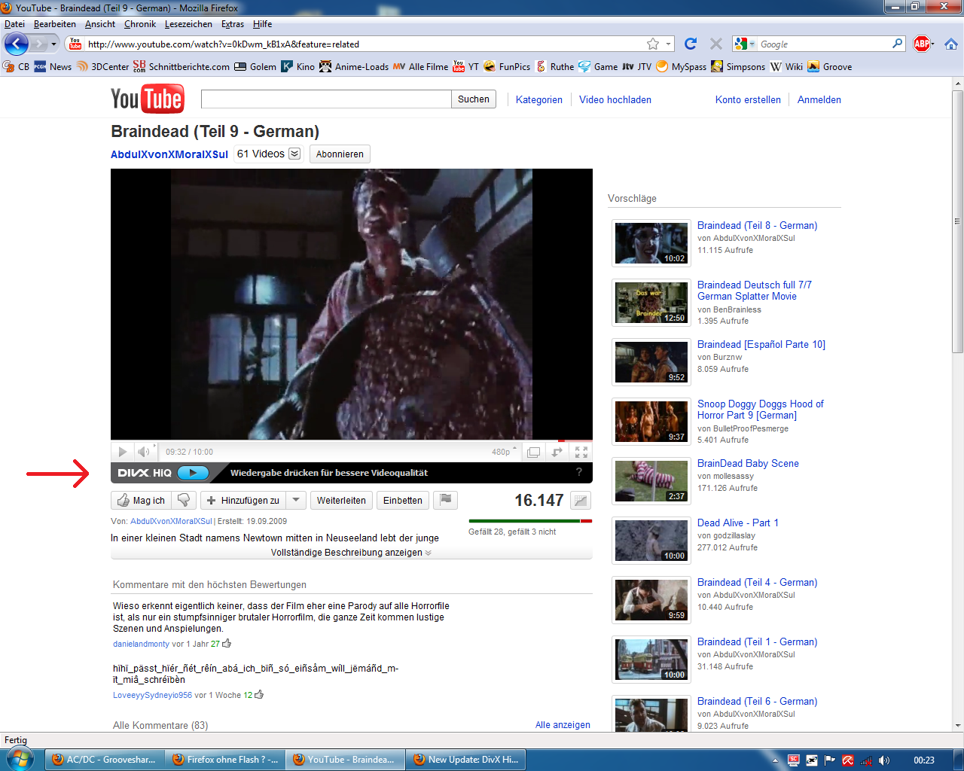Image resolution: width=964 pixels, height=771 pixels.
Task: Click the LoveeyySydneyio956 username link
Action: click(152, 695)
